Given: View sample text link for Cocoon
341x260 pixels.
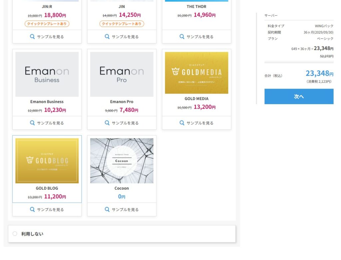Looking at the screenshot, I should [125, 210].
